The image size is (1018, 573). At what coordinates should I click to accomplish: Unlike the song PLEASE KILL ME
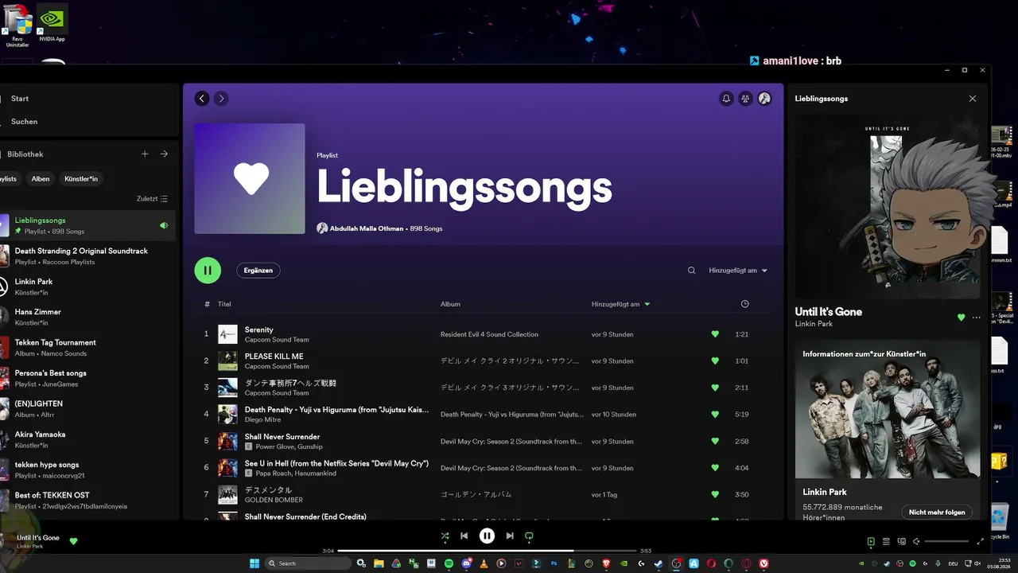pos(715,361)
